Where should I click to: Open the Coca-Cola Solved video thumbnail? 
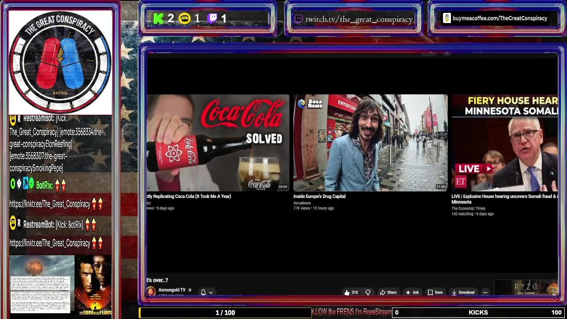(x=217, y=143)
